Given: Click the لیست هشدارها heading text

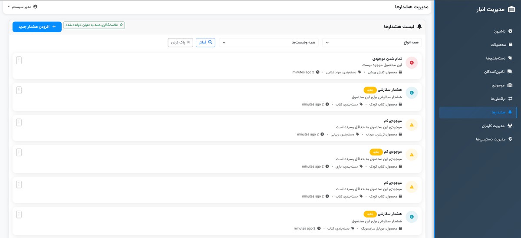Looking at the screenshot, I should (x=399, y=26).
